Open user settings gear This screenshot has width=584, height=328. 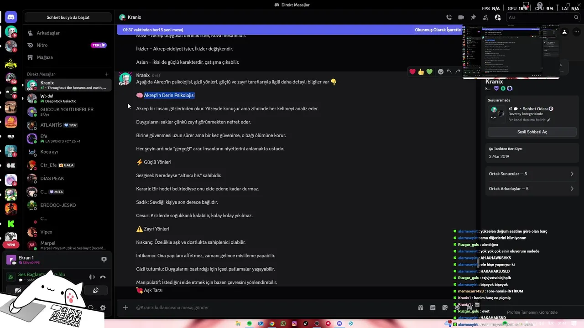tap(103, 307)
